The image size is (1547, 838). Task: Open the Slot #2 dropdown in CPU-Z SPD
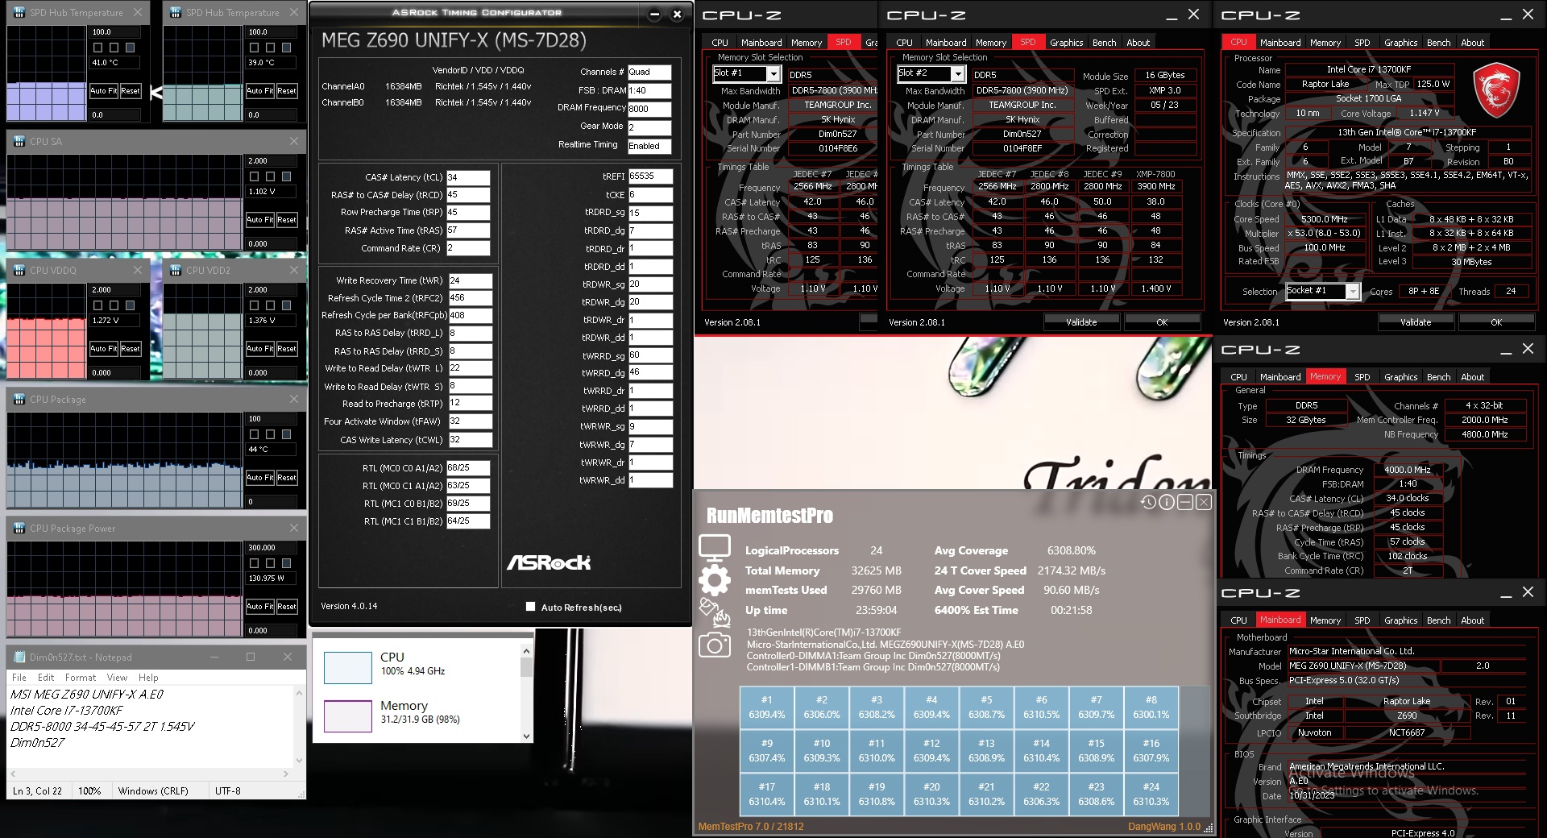[x=957, y=73]
